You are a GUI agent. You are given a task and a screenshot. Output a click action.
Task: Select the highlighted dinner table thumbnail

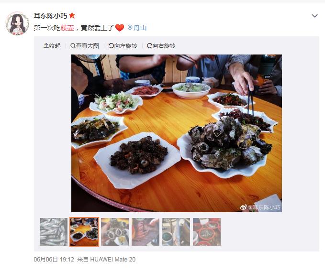[x=84, y=232]
